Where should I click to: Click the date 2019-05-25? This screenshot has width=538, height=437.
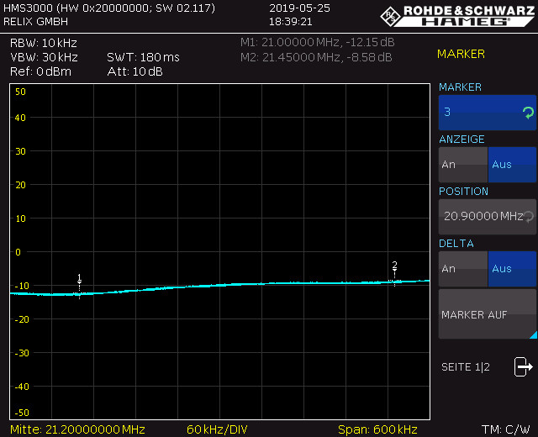click(299, 8)
